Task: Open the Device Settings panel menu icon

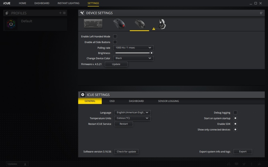Action: (261, 13)
